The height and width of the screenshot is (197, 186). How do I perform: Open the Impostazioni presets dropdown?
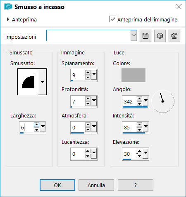134,35
